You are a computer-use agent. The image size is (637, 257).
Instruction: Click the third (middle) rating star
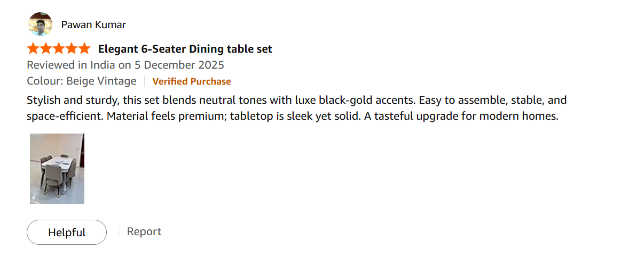tap(59, 49)
